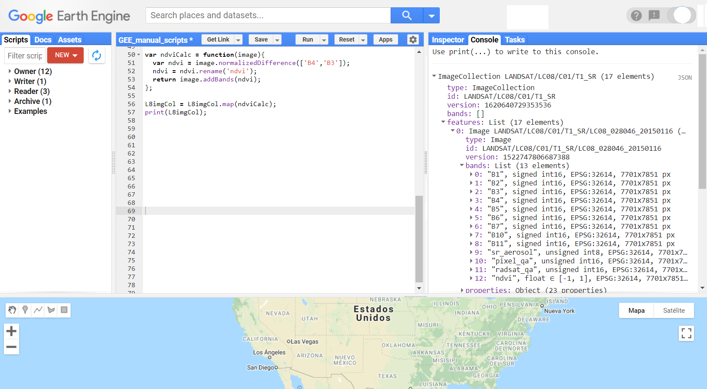
Task: Click code line 57 print(L8imgCol)
Action: (175, 112)
